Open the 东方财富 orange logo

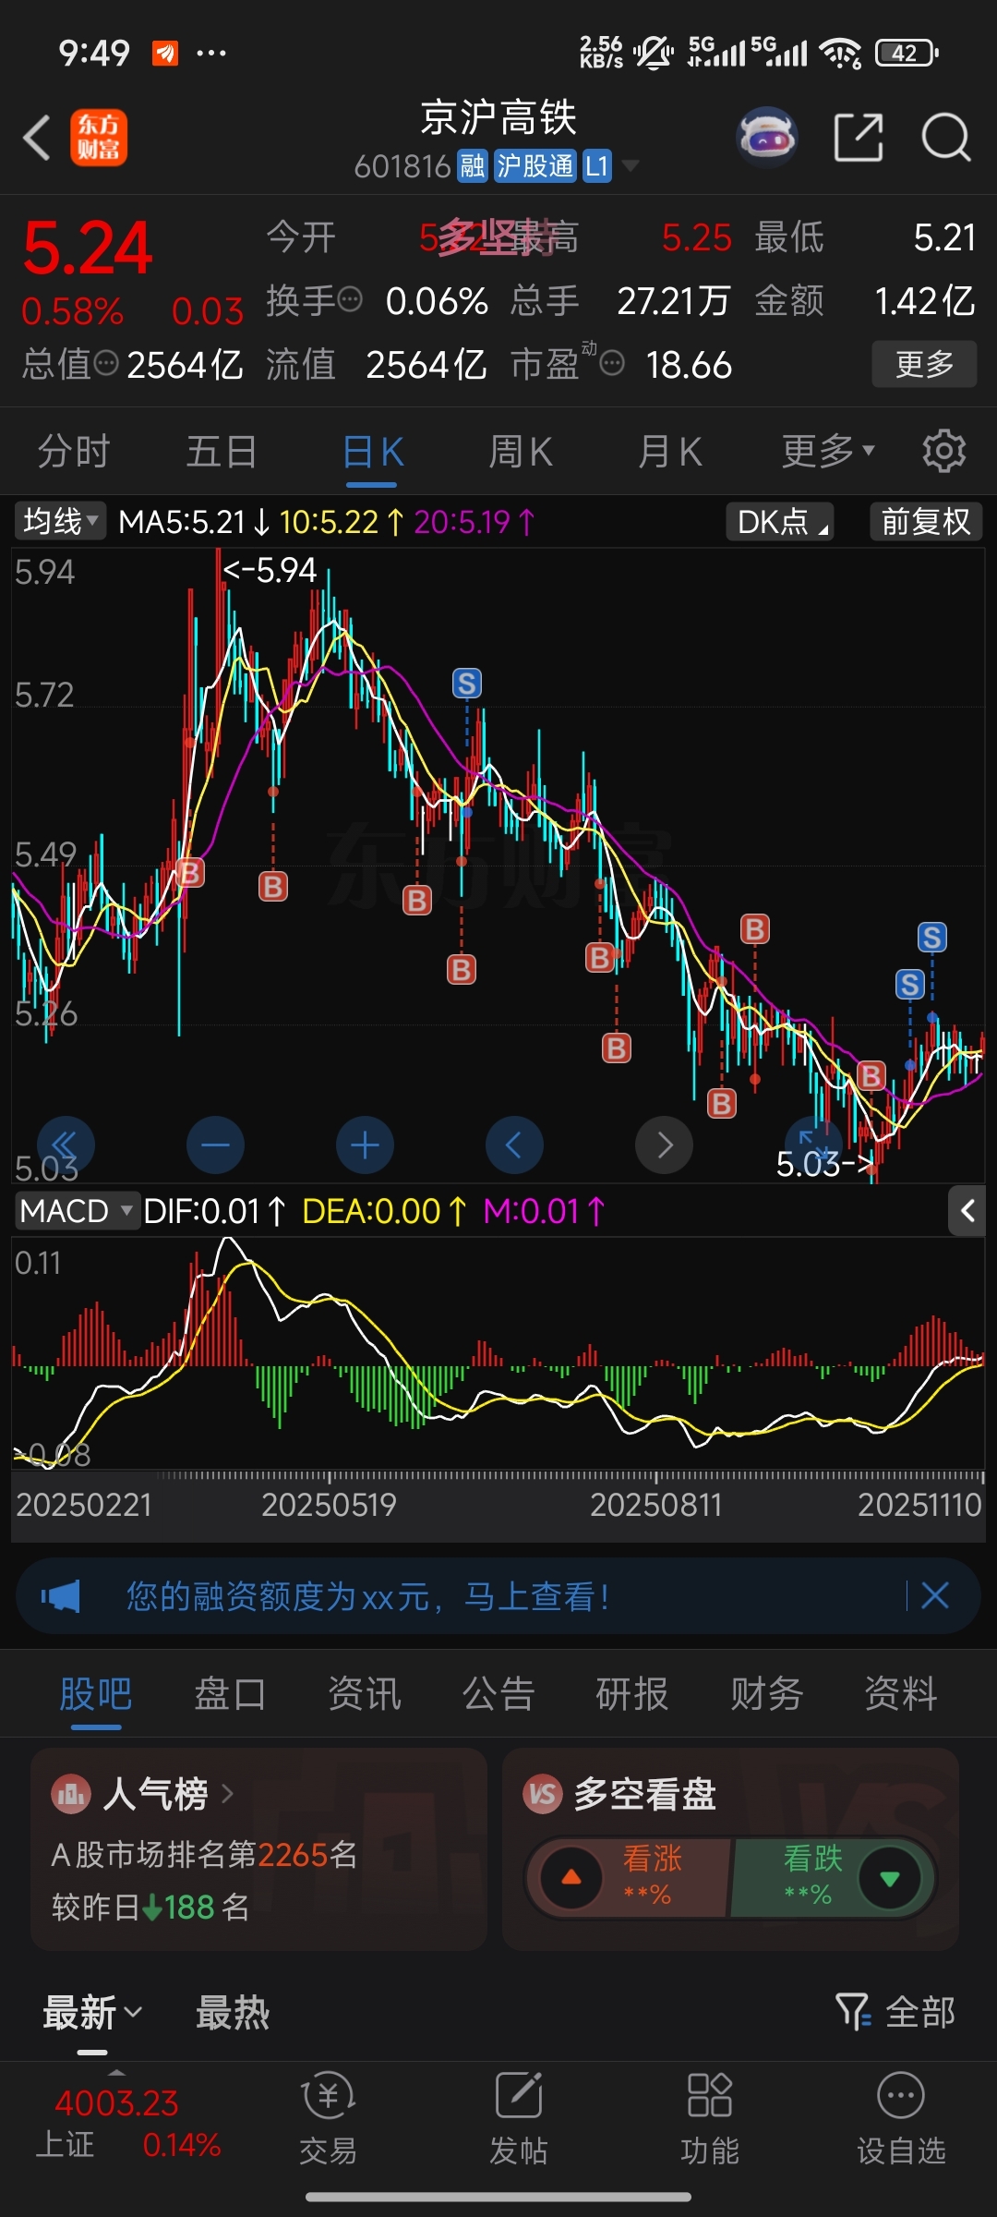(x=99, y=138)
